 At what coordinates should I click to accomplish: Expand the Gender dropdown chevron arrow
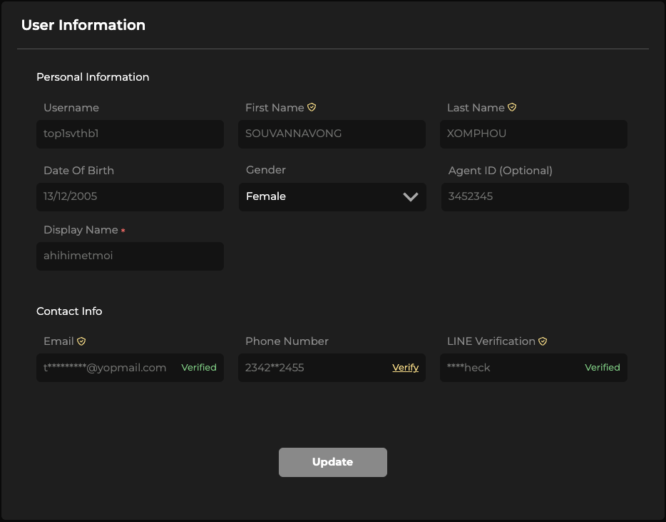tap(410, 197)
